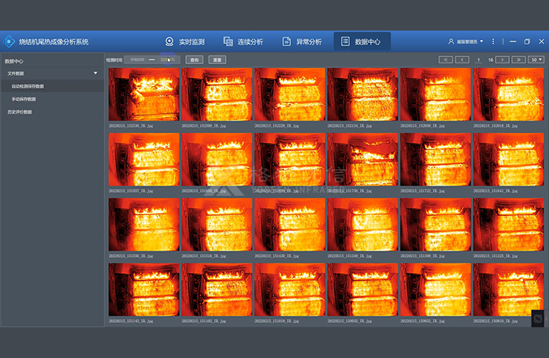Open thumbnail 20220215_152336_IR.jpg
Image resolution: width=549 pixels, height=358 pixels.
click(x=144, y=94)
